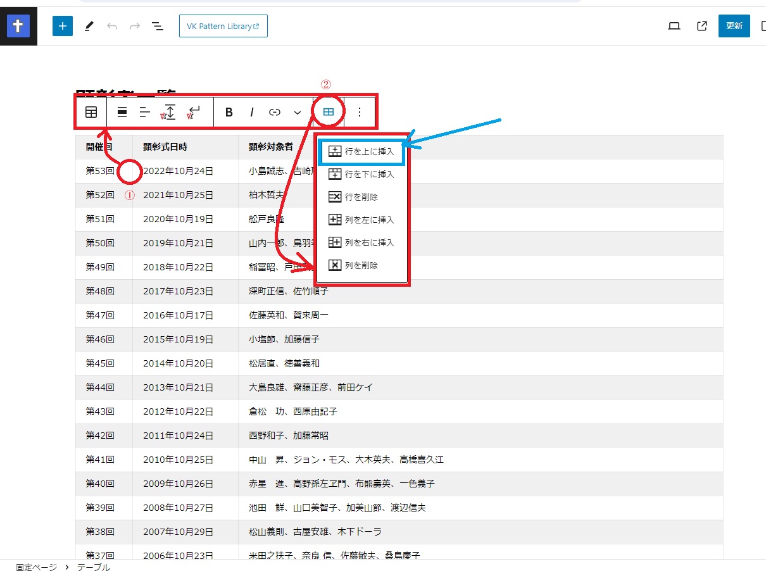The height and width of the screenshot is (571, 766).
Task: Expand the more formatting options chevron
Action: click(298, 112)
